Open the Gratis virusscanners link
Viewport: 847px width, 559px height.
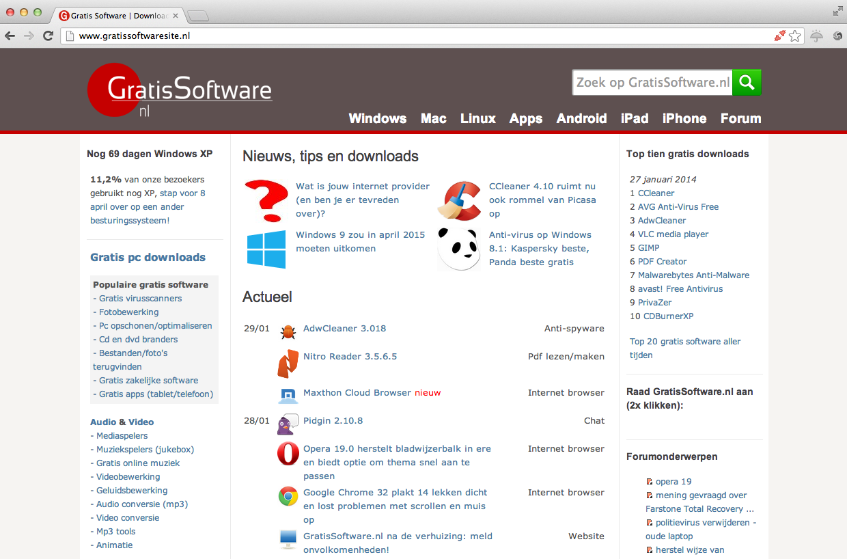(x=140, y=299)
